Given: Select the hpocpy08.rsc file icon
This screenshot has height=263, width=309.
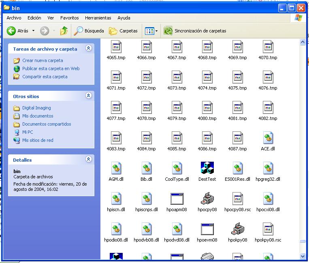Looking at the screenshot, I should (x=237, y=198).
